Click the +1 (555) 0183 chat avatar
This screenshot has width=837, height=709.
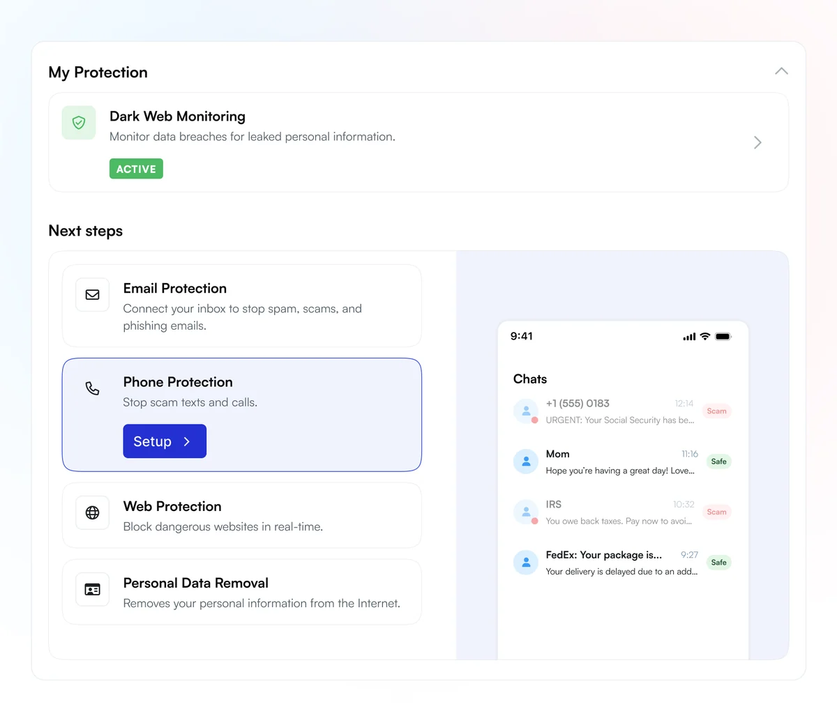tap(526, 411)
